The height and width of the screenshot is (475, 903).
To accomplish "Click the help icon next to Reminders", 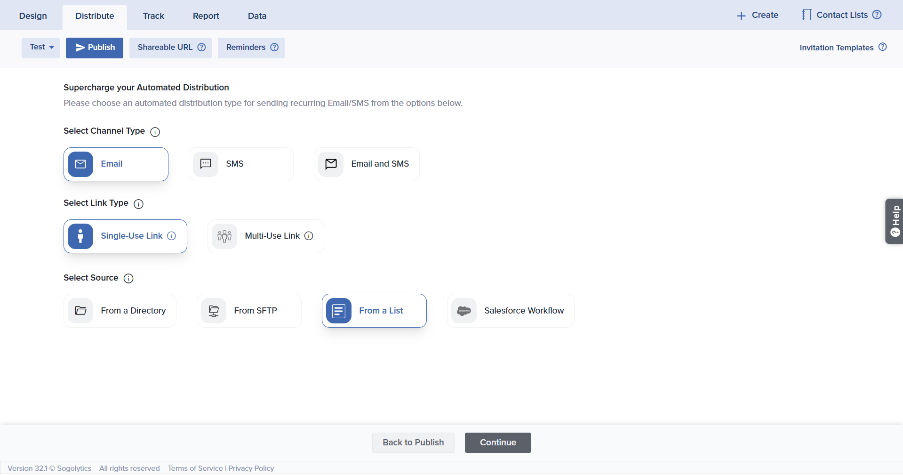I will click(274, 47).
